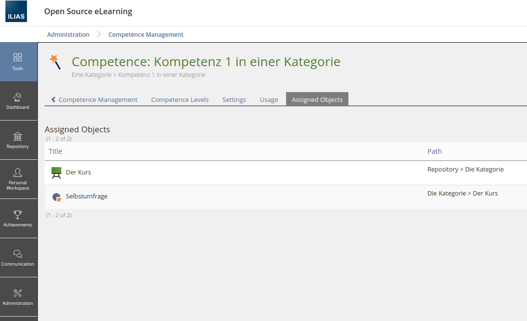Click Administration breadcrumb link
The height and width of the screenshot is (321, 527).
[68, 35]
